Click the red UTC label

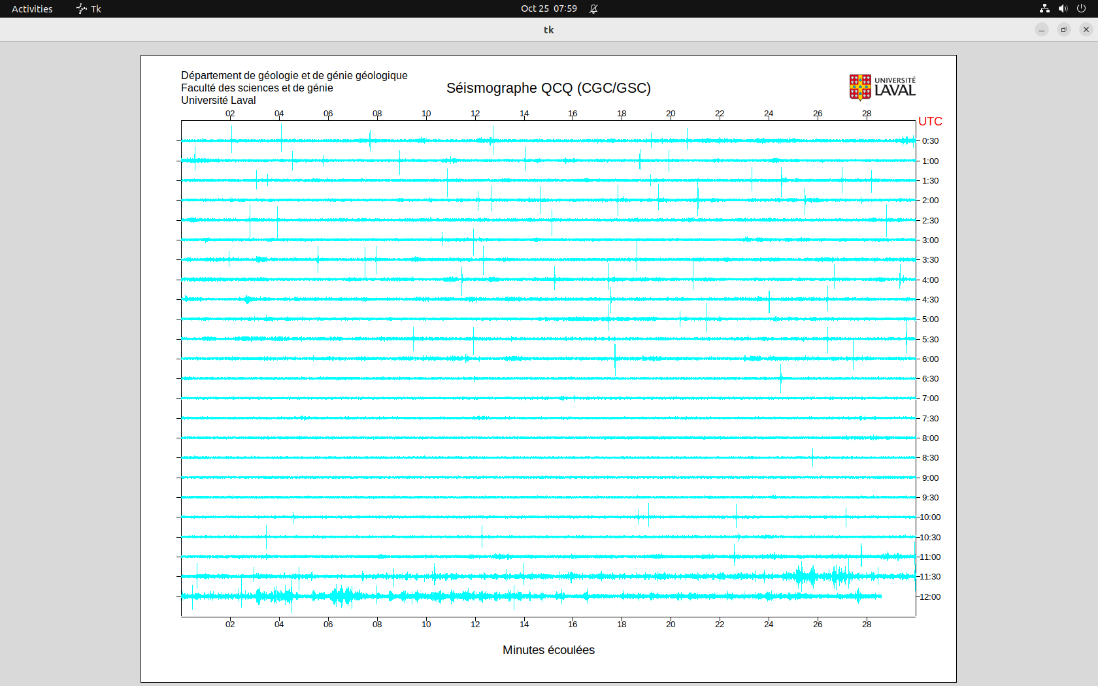(x=930, y=122)
